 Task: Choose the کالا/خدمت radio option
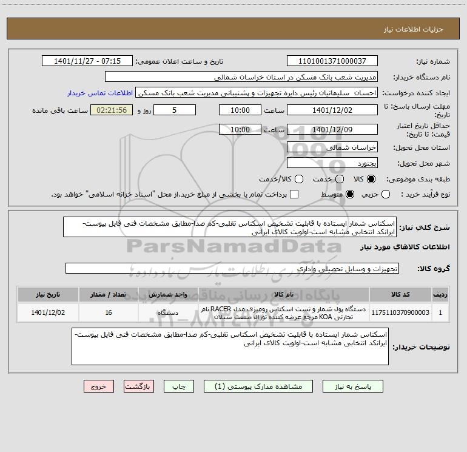pos(299,179)
